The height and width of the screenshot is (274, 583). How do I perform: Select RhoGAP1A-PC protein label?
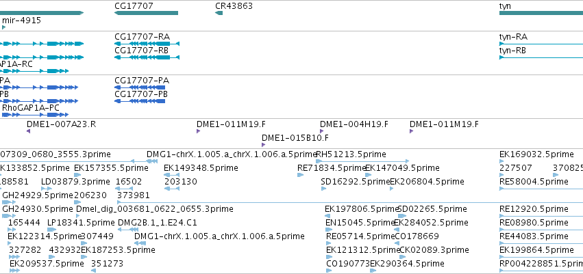31,108
